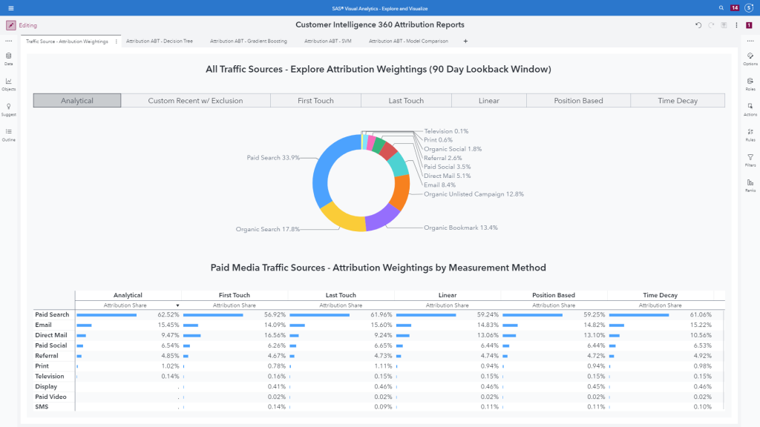Switch to Time Decay attribution view
Screen dimensions: 760x427
(x=678, y=101)
